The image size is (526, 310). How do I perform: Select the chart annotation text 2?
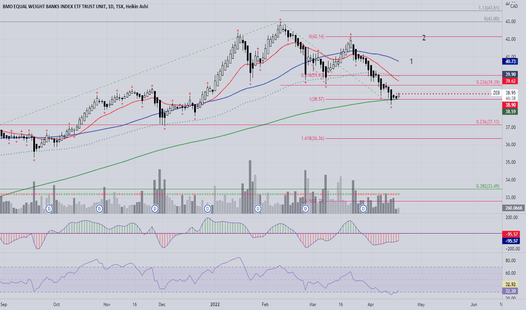point(424,38)
